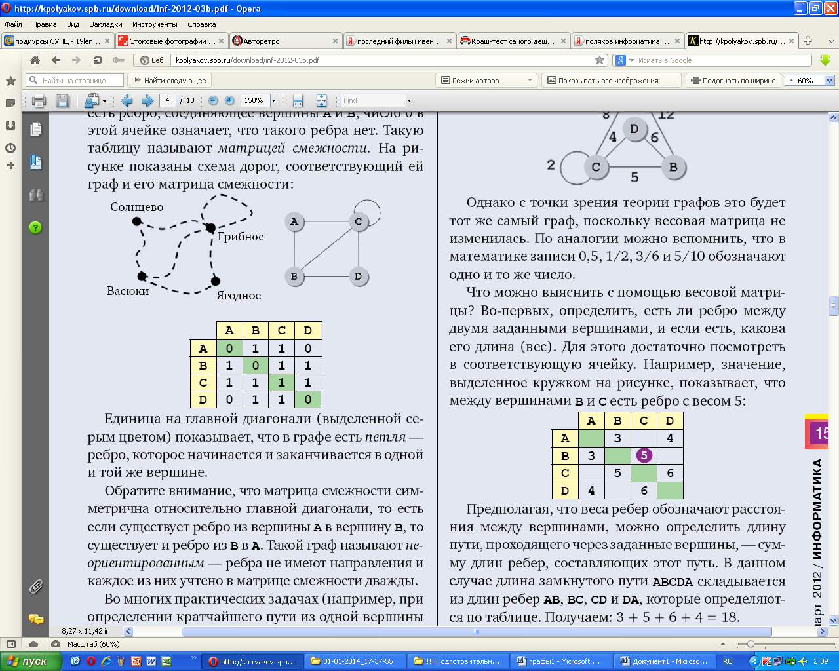Reload the current page
The height and width of the screenshot is (671, 839).
(x=98, y=60)
